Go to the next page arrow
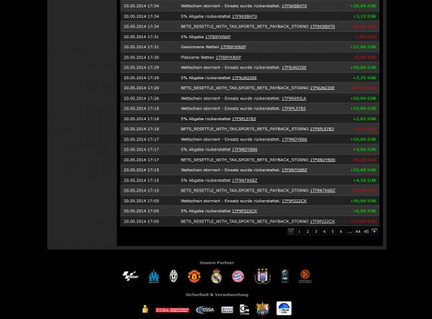 point(374,231)
